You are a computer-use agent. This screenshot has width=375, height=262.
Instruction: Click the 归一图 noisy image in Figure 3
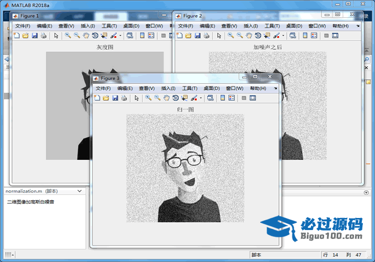[x=185, y=168]
